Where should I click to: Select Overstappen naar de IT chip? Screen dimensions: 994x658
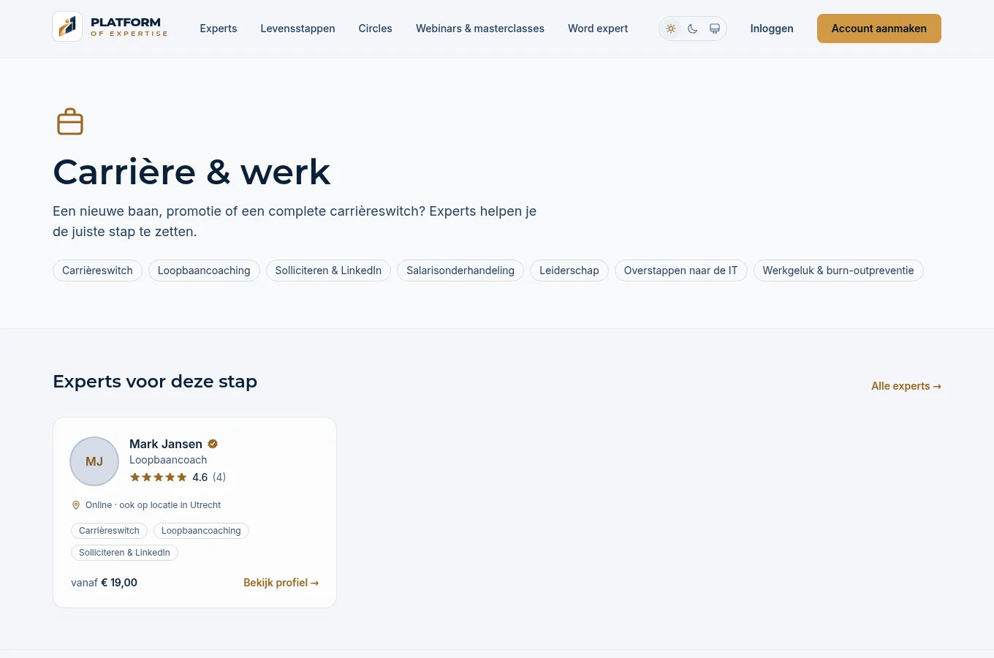(x=681, y=271)
